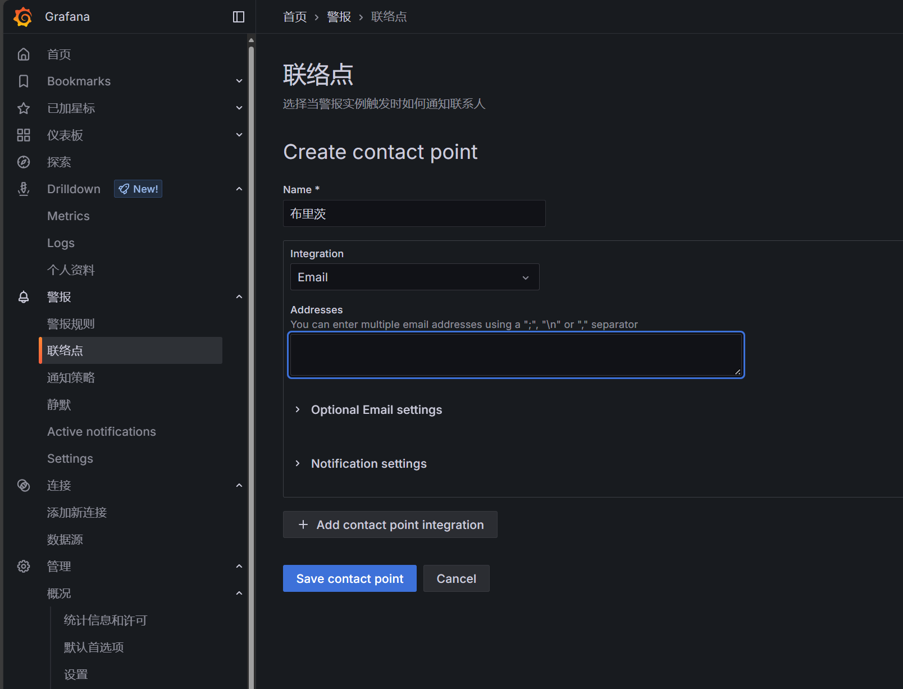Click the sidebar scrollbar up arrow

(x=251, y=40)
